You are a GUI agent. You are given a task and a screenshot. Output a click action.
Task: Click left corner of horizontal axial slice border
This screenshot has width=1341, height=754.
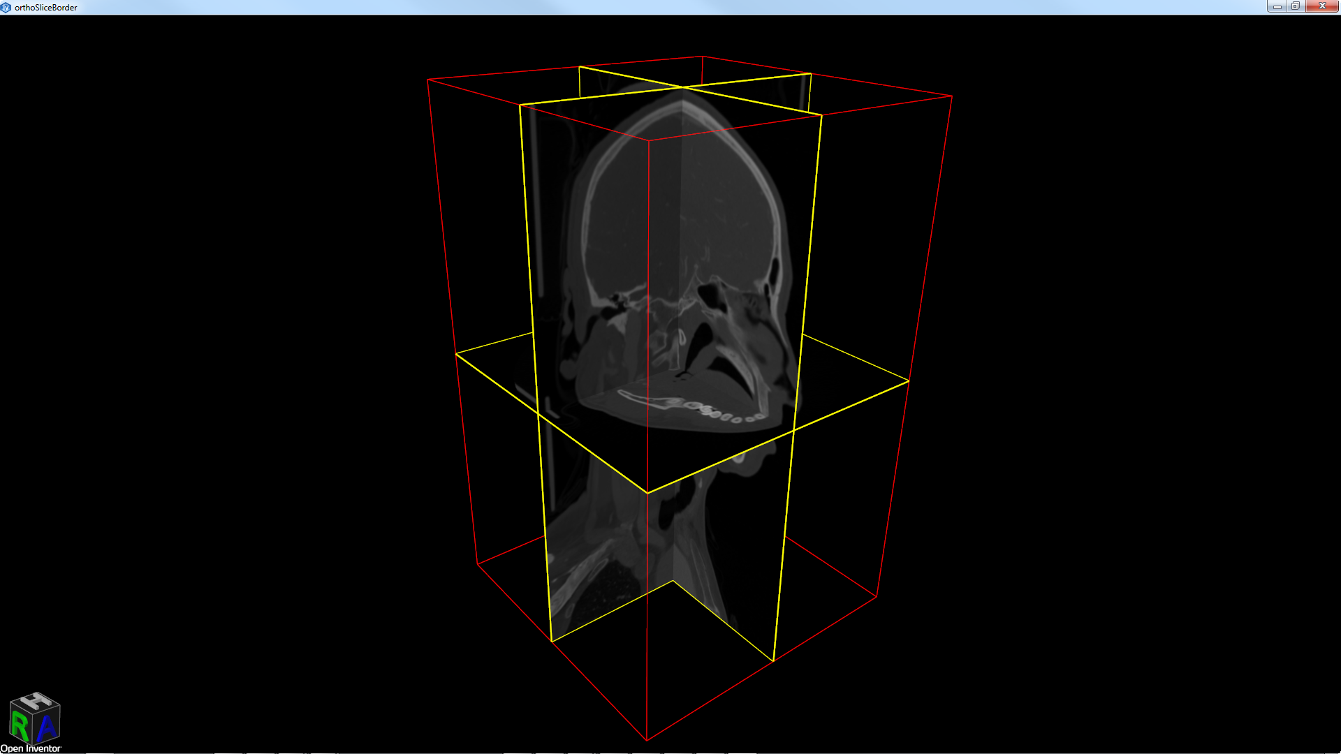tap(456, 354)
